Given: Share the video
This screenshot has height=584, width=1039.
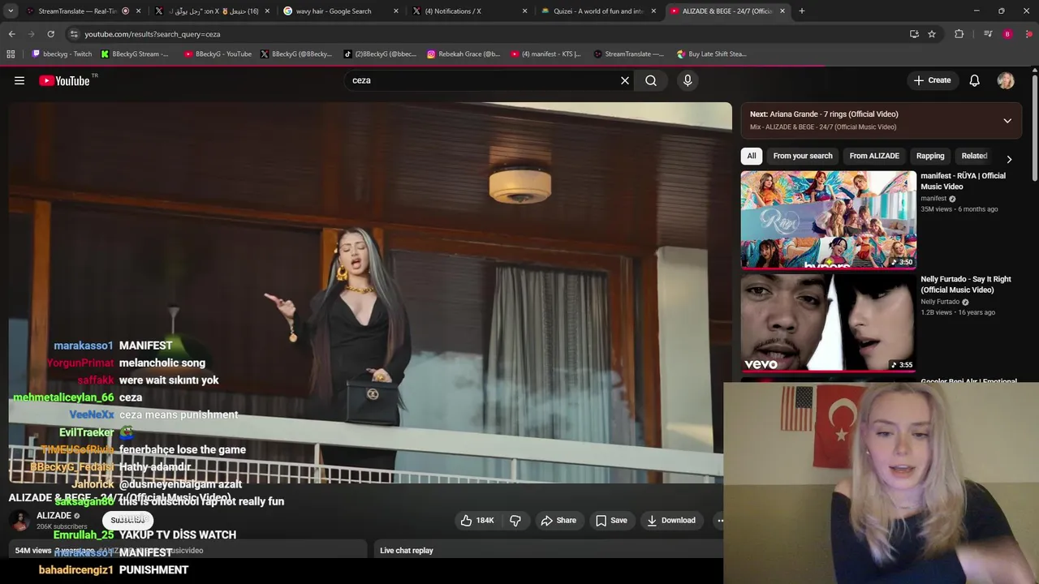Looking at the screenshot, I should click(x=558, y=521).
